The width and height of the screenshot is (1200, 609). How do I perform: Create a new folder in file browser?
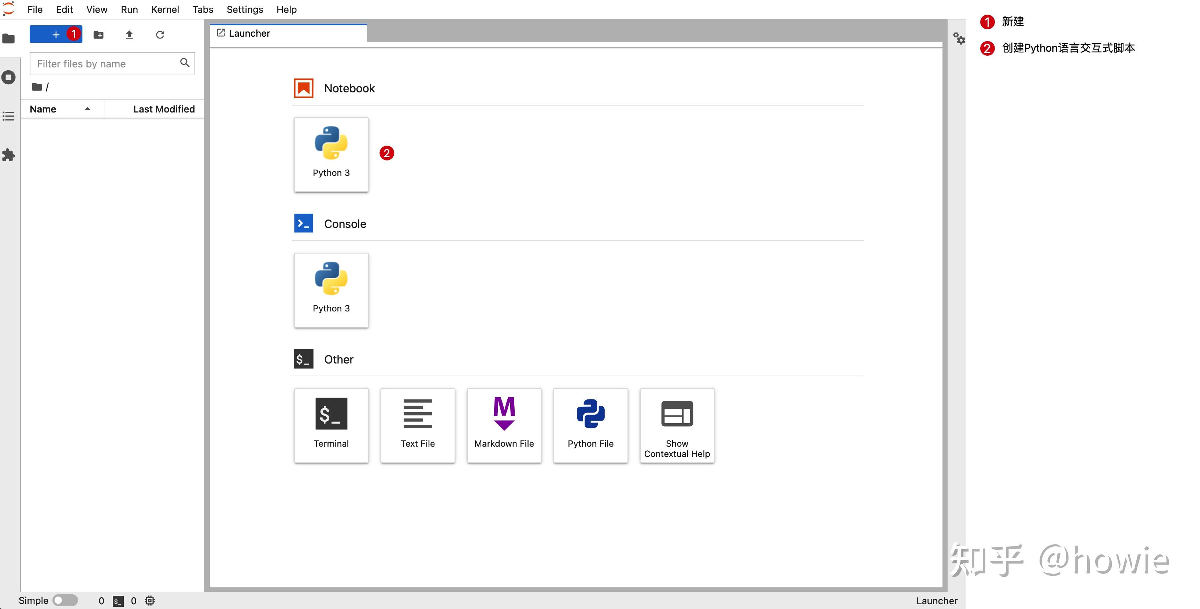98,34
